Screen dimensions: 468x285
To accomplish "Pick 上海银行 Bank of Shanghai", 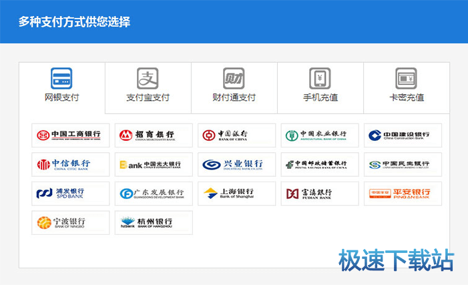I will pyautogui.click(x=237, y=194).
